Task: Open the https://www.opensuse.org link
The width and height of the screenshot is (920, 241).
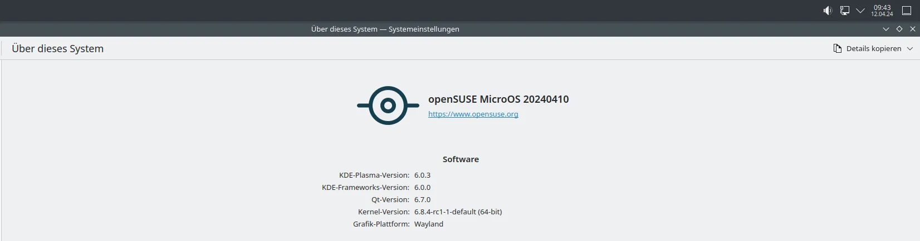Action: click(x=473, y=114)
